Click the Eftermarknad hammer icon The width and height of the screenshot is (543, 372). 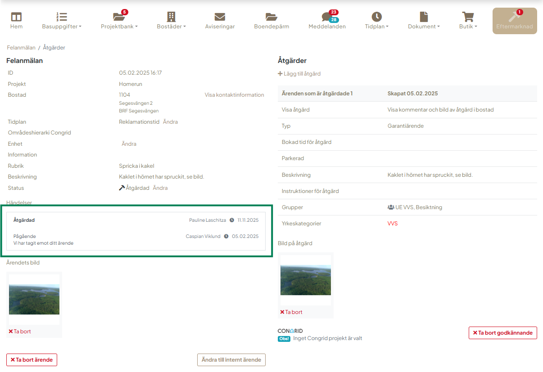pos(514,17)
